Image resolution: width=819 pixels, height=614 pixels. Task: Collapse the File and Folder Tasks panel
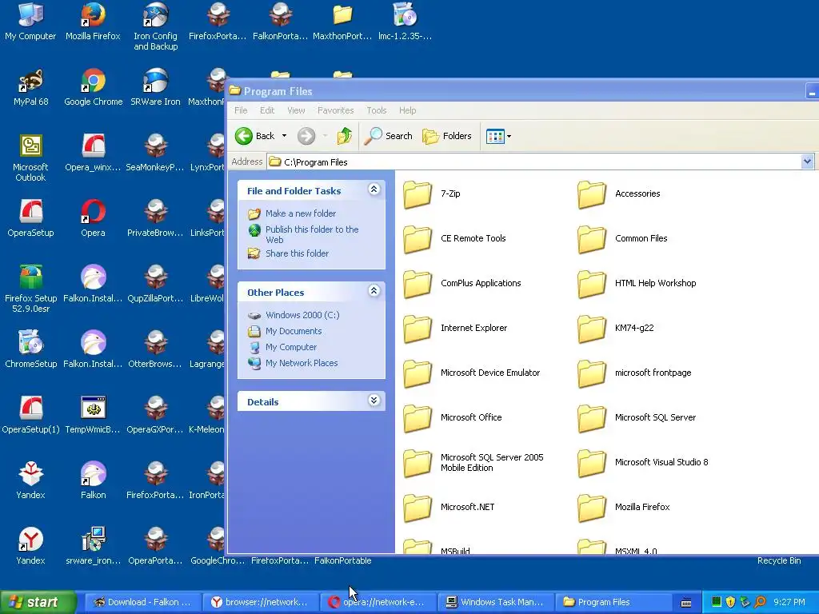click(x=374, y=189)
